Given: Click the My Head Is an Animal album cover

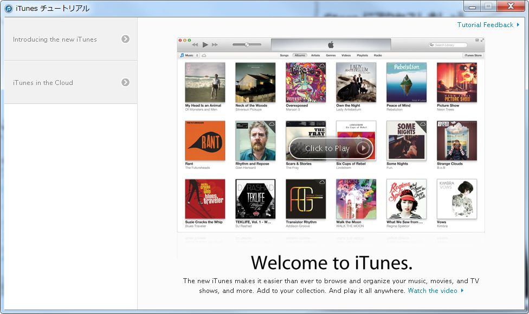Looking at the screenshot, I should pos(205,82).
